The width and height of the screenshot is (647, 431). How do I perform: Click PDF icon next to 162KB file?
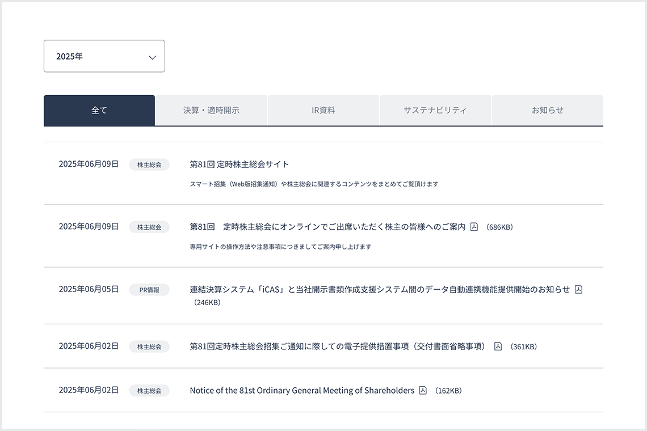(x=423, y=391)
